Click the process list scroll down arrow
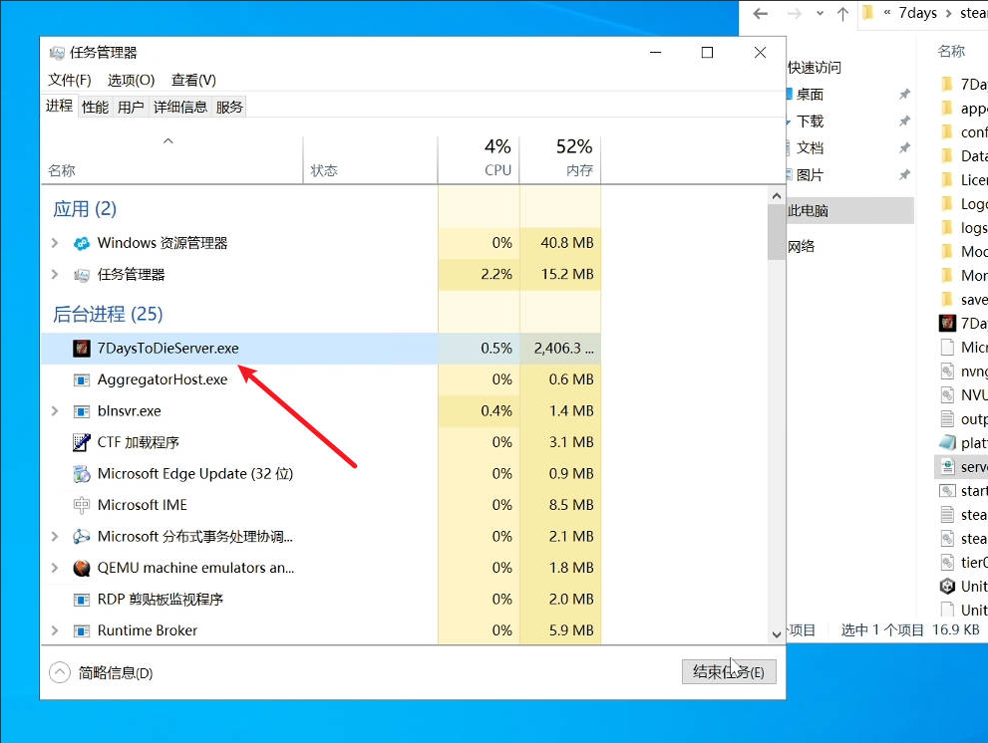988x743 pixels. 777,633
